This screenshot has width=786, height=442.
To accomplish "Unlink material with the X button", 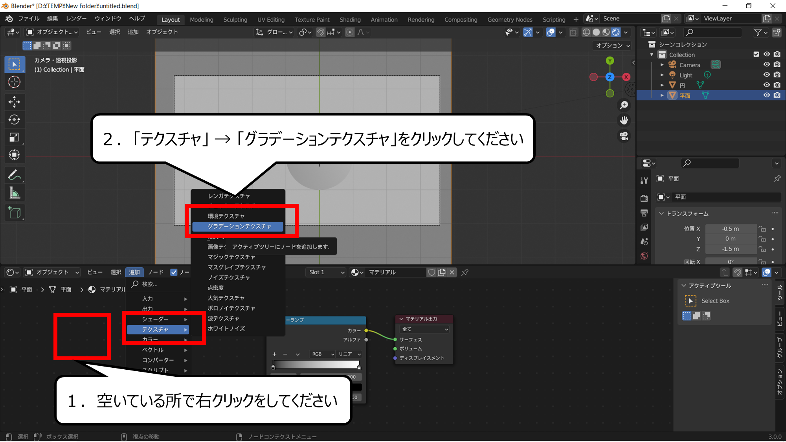I will coord(452,272).
